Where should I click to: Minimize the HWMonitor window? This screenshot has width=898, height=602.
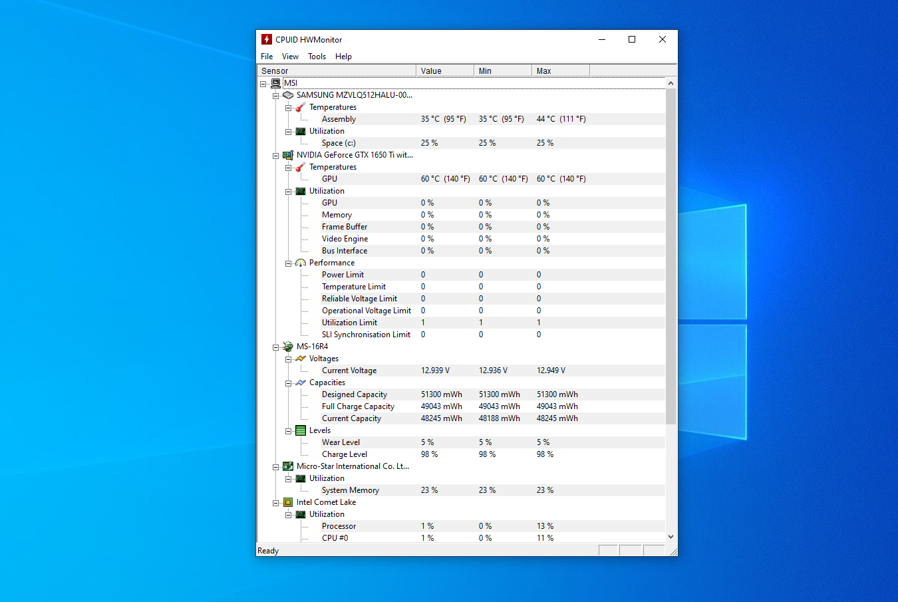click(x=602, y=39)
